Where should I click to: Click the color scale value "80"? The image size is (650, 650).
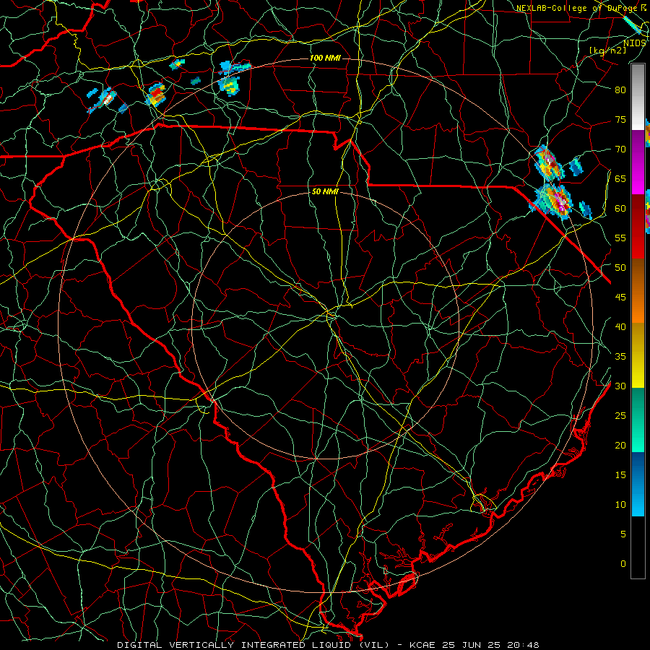[x=620, y=90]
